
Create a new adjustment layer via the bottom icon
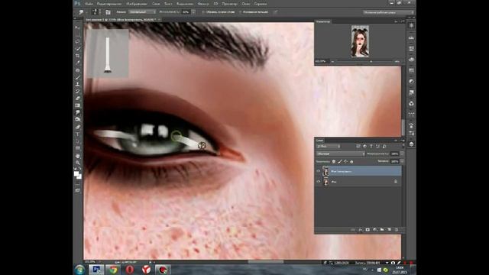tap(375, 230)
